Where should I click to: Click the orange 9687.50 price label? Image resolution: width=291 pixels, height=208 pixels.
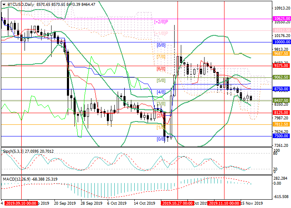281,54
